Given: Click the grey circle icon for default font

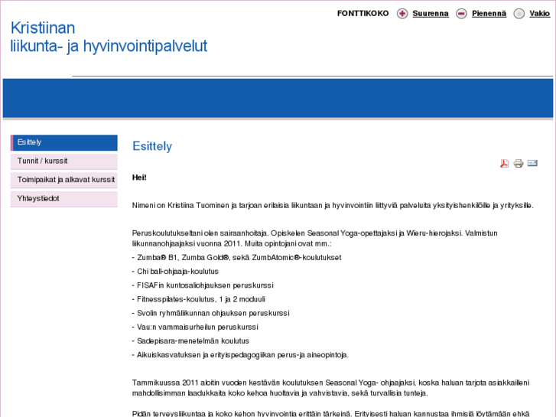Looking at the screenshot, I should tap(519, 14).
